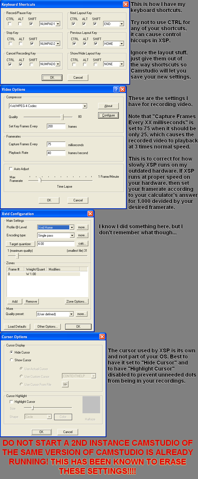
Task: Toggle ALT checkbox for Next Layout Key
Action: [84, 24]
